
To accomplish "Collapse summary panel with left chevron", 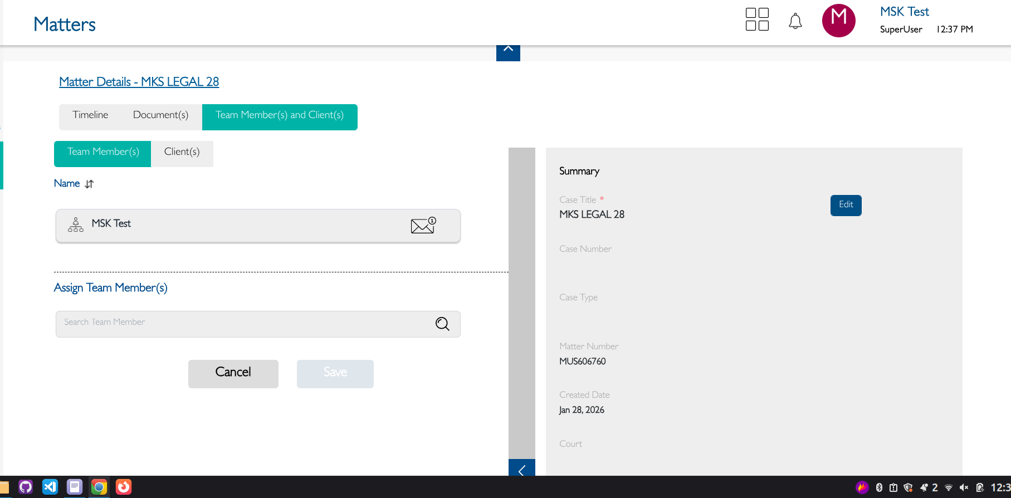I will click(521, 469).
